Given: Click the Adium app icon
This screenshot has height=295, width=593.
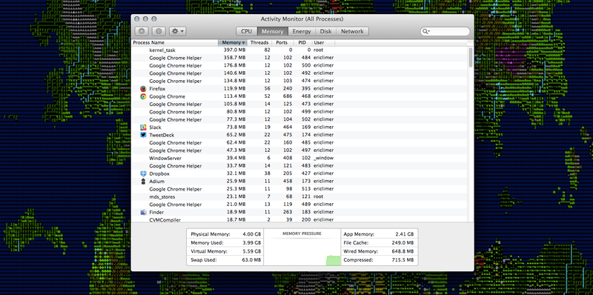Looking at the screenshot, I should (x=143, y=182).
